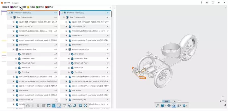Activate the Pan tool in view toolbar
The image size is (228, 111).
pos(169,105)
